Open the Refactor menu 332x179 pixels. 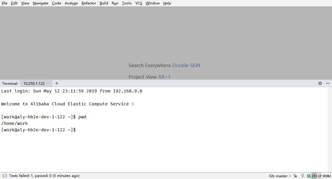click(89, 3)
